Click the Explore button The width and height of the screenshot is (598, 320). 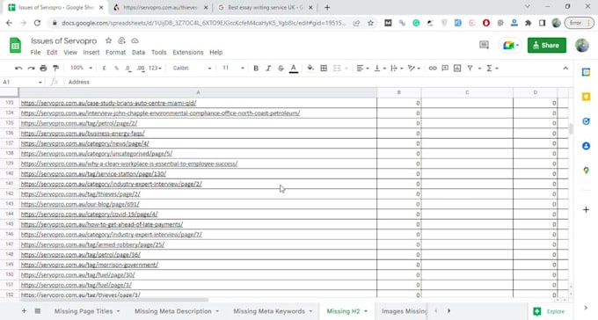point(549,311)
